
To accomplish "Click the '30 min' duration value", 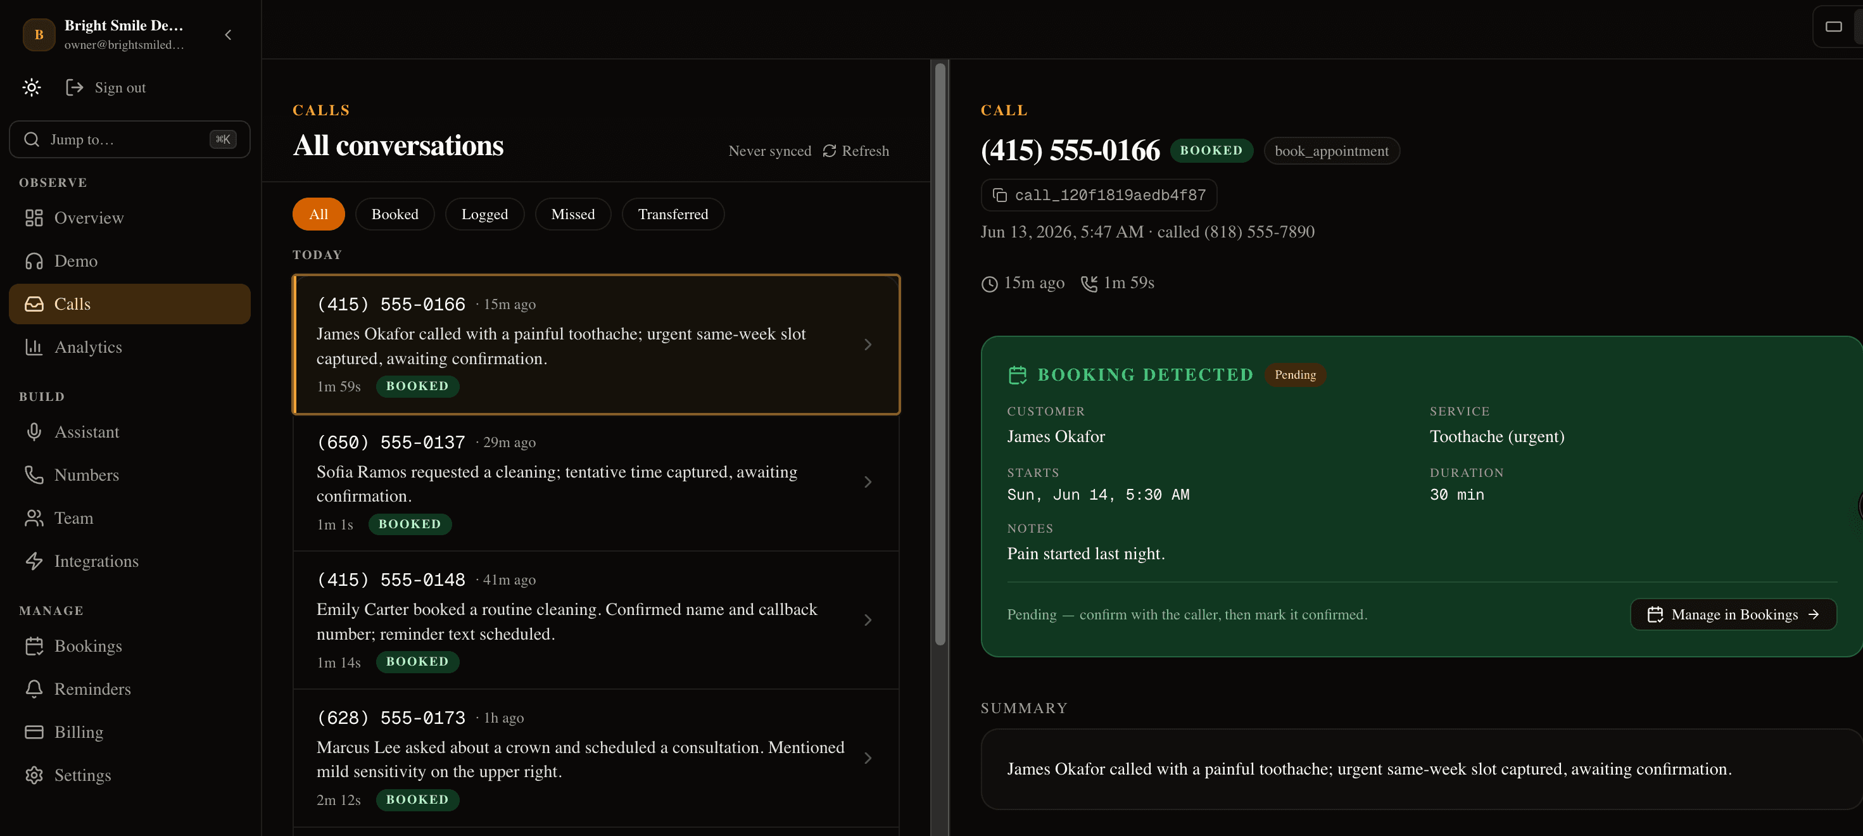I will 1456,495.
